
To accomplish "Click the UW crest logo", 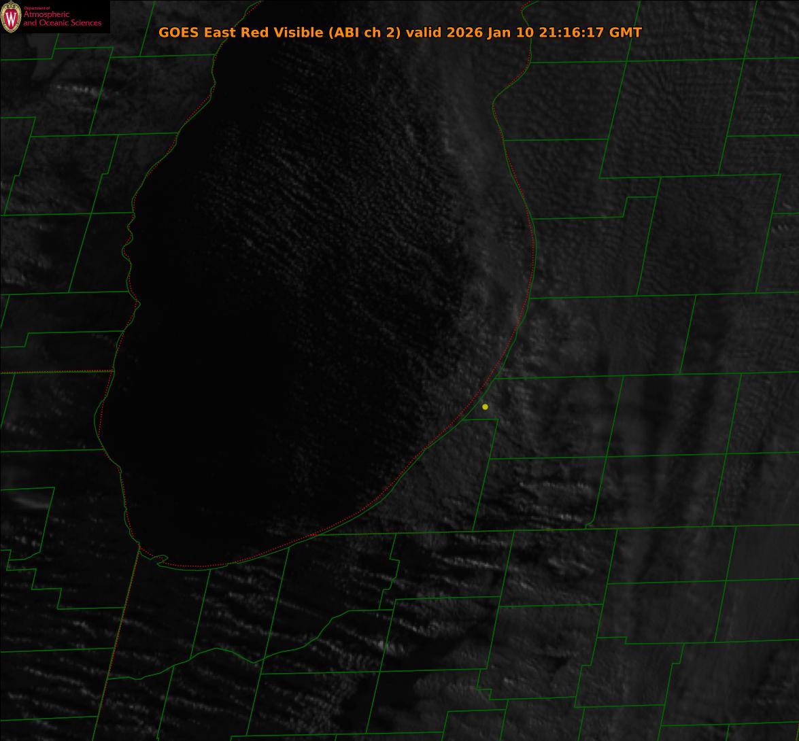I will [11, 17].
